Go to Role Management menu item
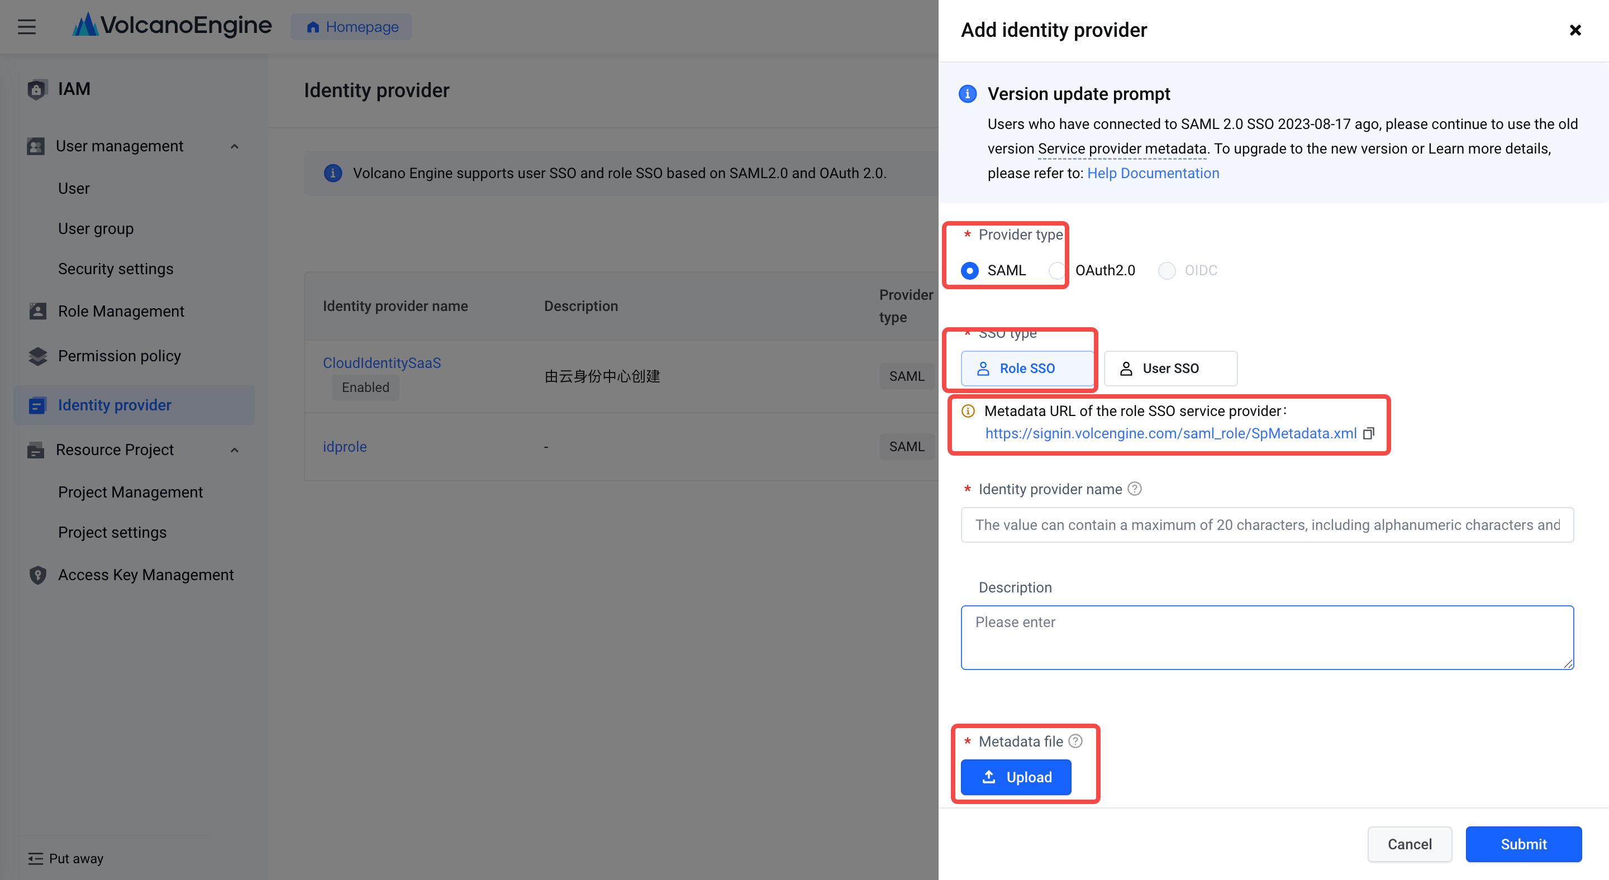 click(x=121, y=311)
